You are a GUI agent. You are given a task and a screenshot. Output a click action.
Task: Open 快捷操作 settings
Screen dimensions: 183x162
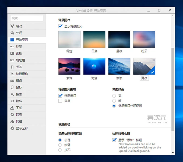(27, 74)
